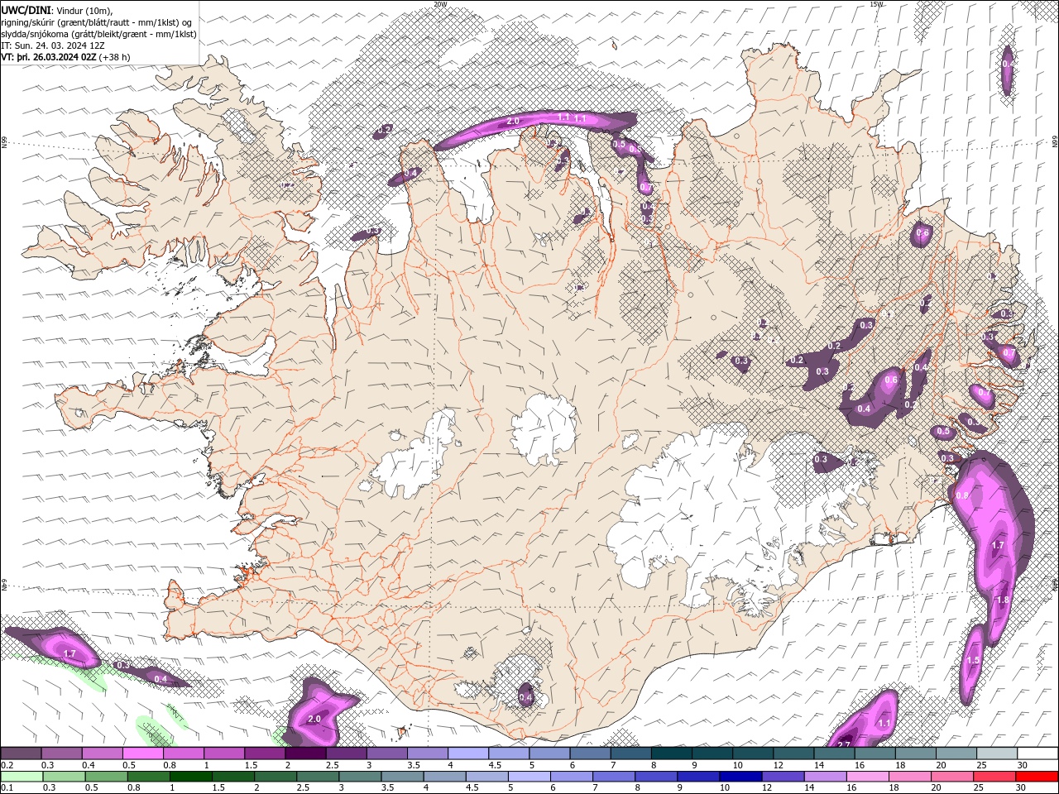Viewport: 1059px width, 794px height.
Task: Click the '20W' longitude label along the top edge
Action: pos(440,4)
